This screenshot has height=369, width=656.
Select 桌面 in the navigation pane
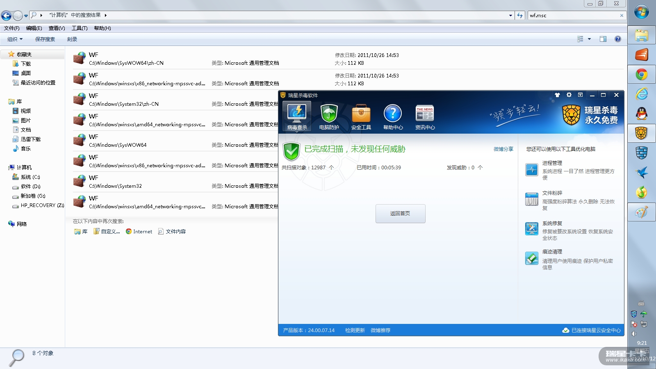coord(22,73)
